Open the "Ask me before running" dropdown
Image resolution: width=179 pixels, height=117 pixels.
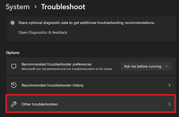tap(146, 66)
